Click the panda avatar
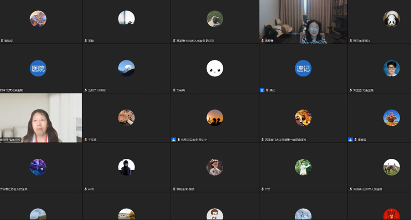The height and width of the screenshot is (220, 411). coord(391,19)
